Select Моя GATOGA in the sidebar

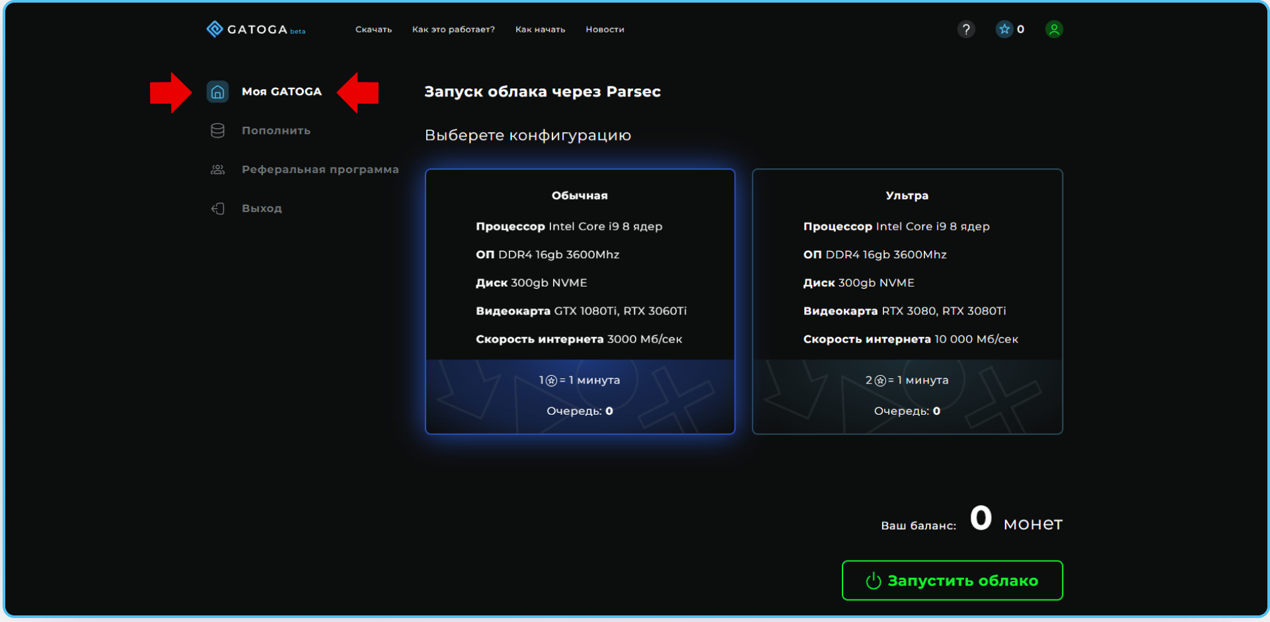[x=281, y=92]
